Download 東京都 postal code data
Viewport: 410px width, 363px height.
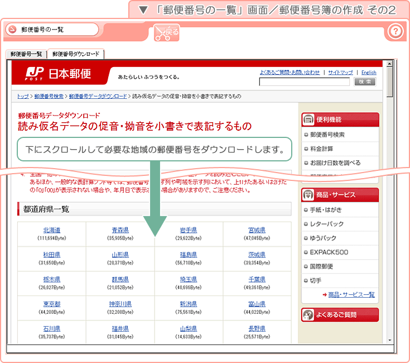51,304
